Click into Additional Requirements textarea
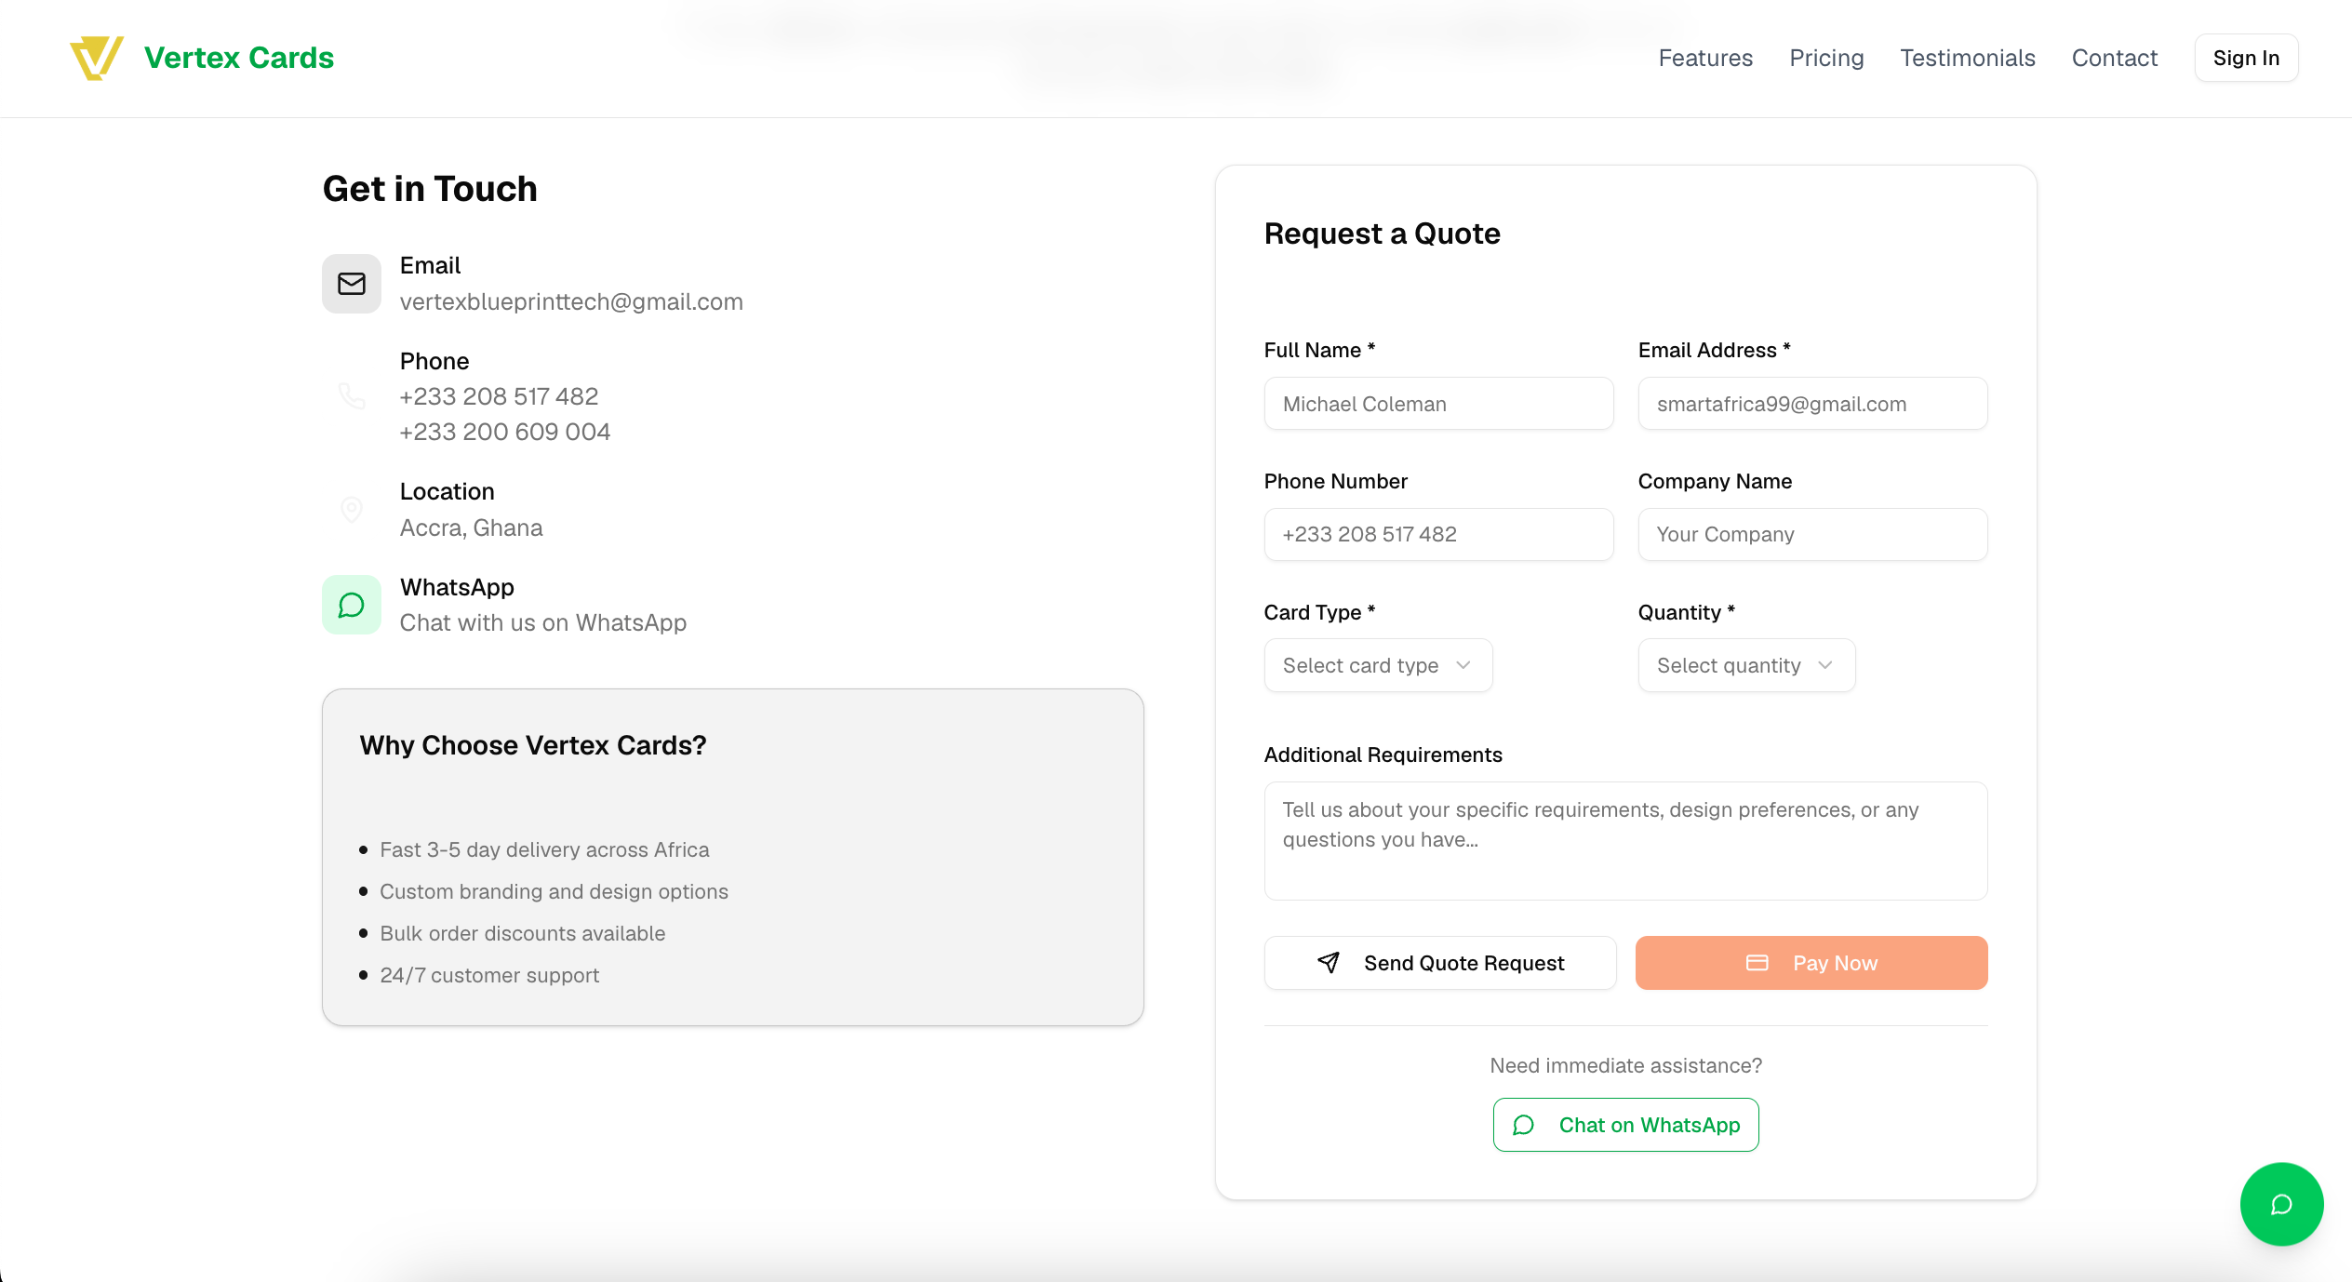 (1624, 840)
